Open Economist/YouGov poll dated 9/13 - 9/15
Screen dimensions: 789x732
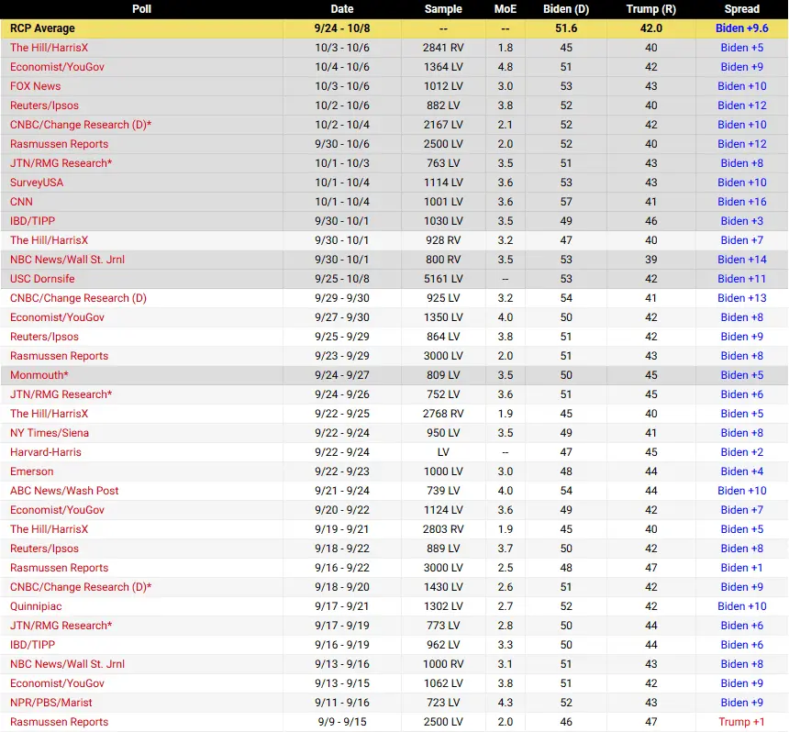tap(57, 683)
